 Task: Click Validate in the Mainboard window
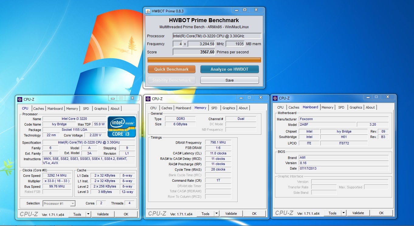click(358, 213)
